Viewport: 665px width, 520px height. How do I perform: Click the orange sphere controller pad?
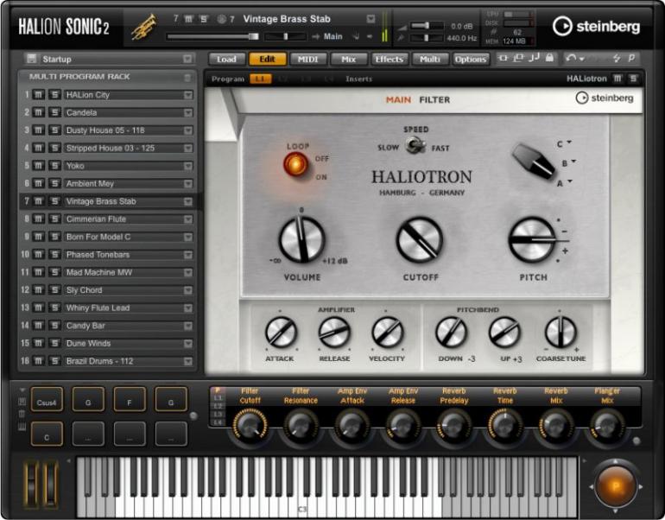point(616,486)
